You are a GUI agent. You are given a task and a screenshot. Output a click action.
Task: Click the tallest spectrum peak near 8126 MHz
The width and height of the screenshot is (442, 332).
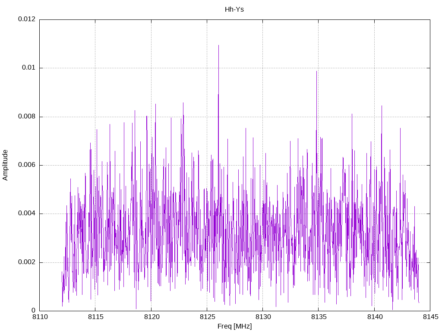[218, 46]
